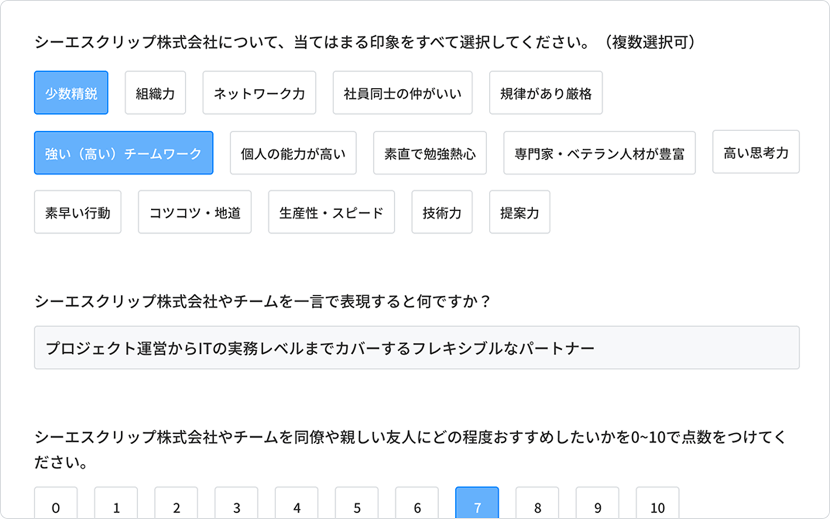830x519 pixels.
Task: Deselect the 少数精鋭 option
Action: point(71,93)
